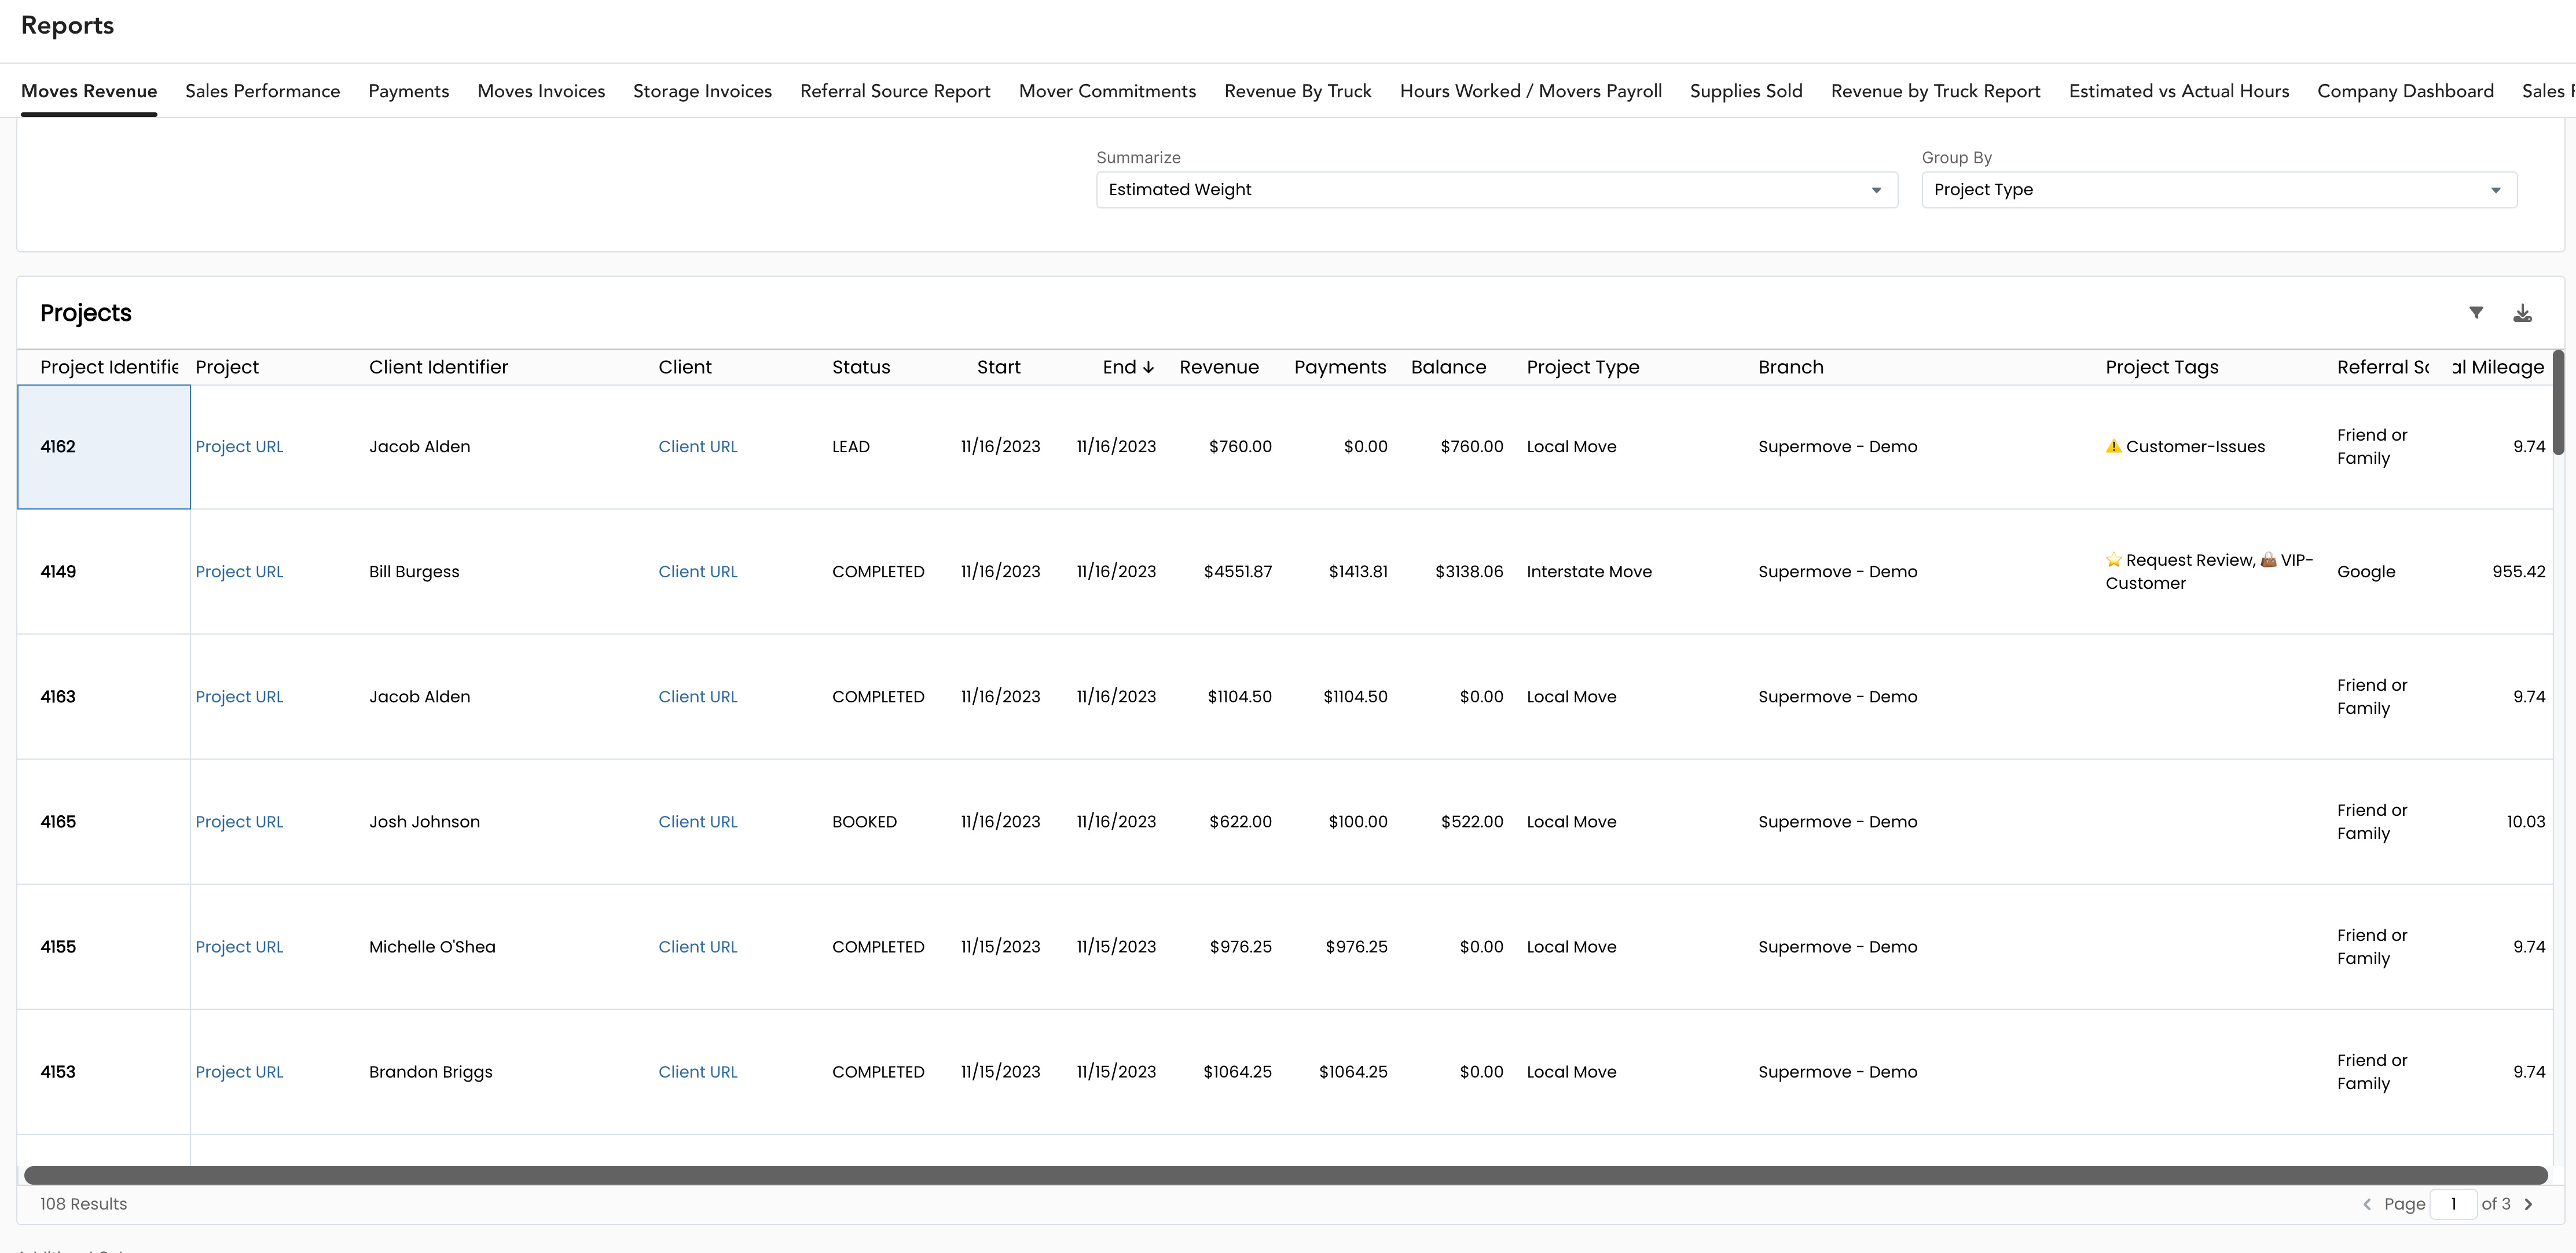Image resolution: width=2576 pixels, height=1253 pixels.
Task: Open Referral Source Report tab
Action: coord(895,91)
